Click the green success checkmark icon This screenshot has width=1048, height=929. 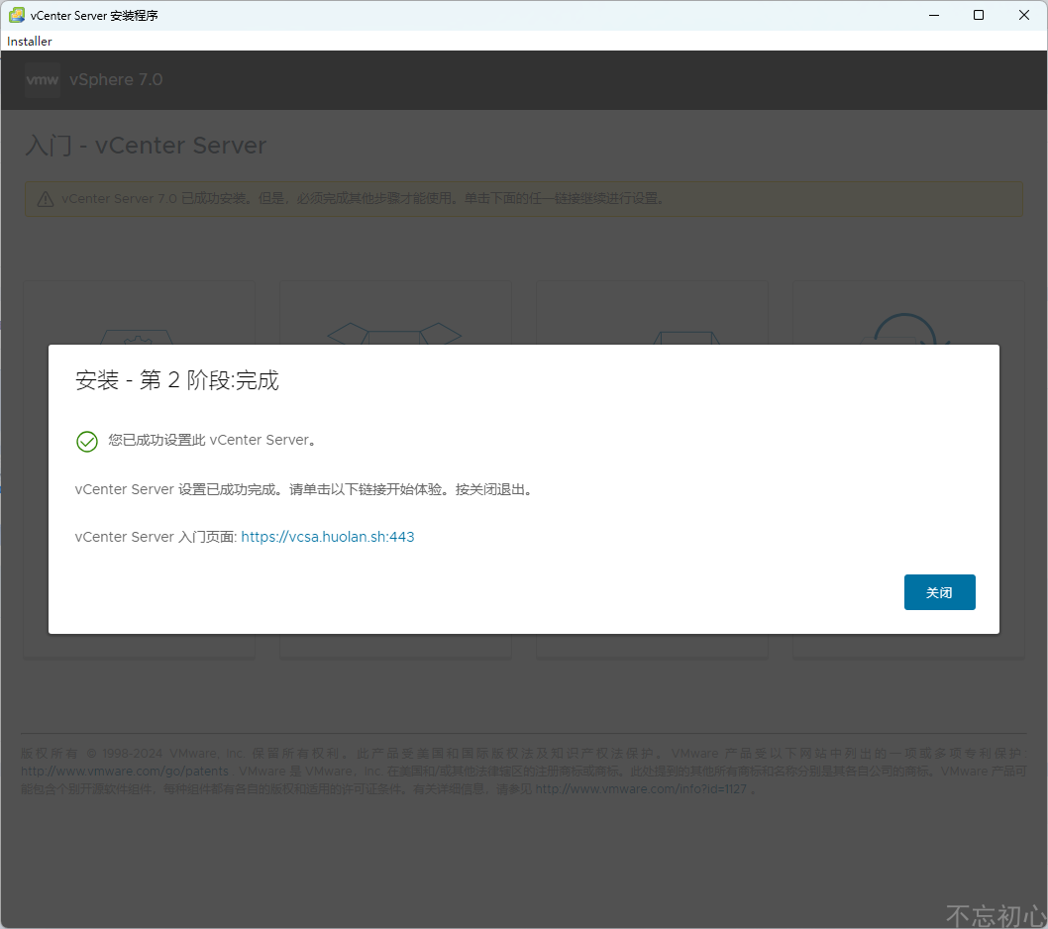[87, 441]
